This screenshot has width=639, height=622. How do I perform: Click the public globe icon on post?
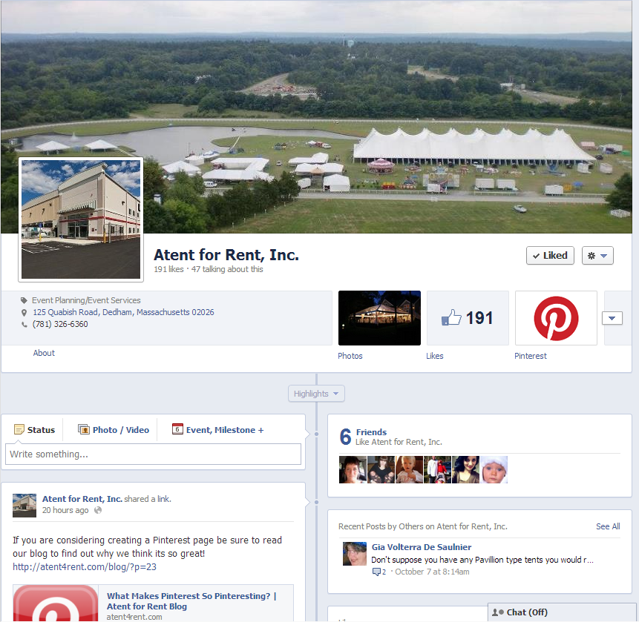click(98, 511)
